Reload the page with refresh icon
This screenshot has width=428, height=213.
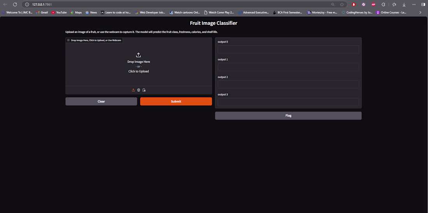tap(15, 4)
